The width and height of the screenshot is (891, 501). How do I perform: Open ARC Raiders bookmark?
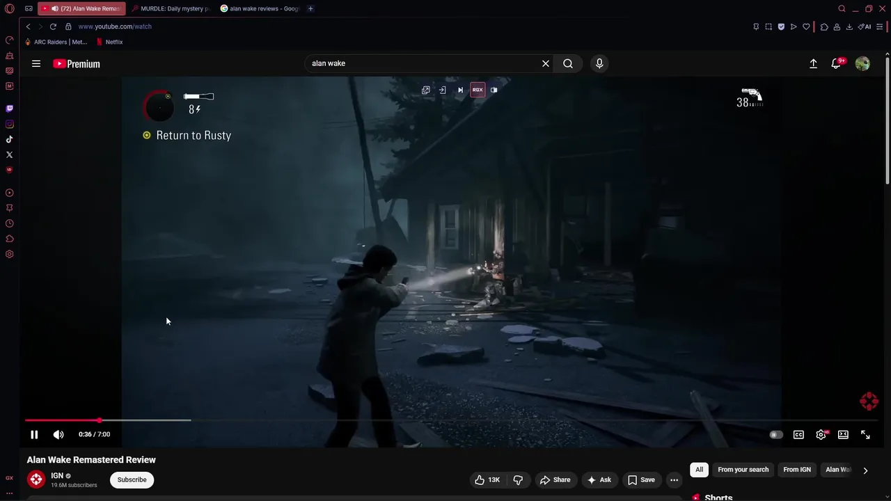click(56, 42)
